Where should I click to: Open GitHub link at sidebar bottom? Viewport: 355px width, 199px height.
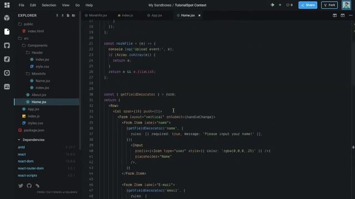tap(29, 186)
